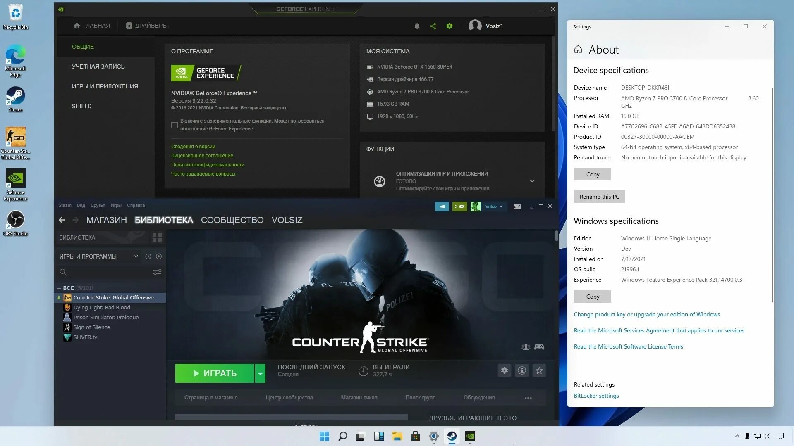Open Games and Programs filter dropdown
794x446 pixels.
click(x=136, y=256)
